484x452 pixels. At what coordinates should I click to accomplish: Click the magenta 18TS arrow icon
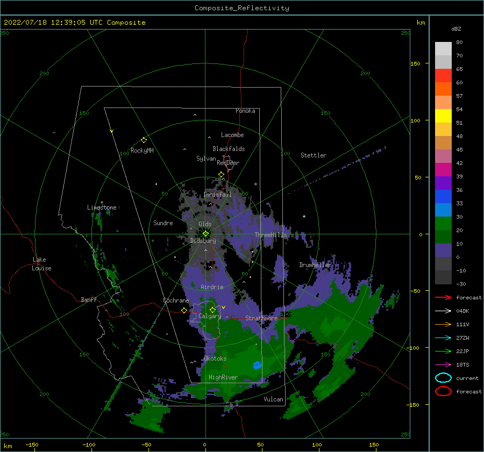tap(443, 365)
